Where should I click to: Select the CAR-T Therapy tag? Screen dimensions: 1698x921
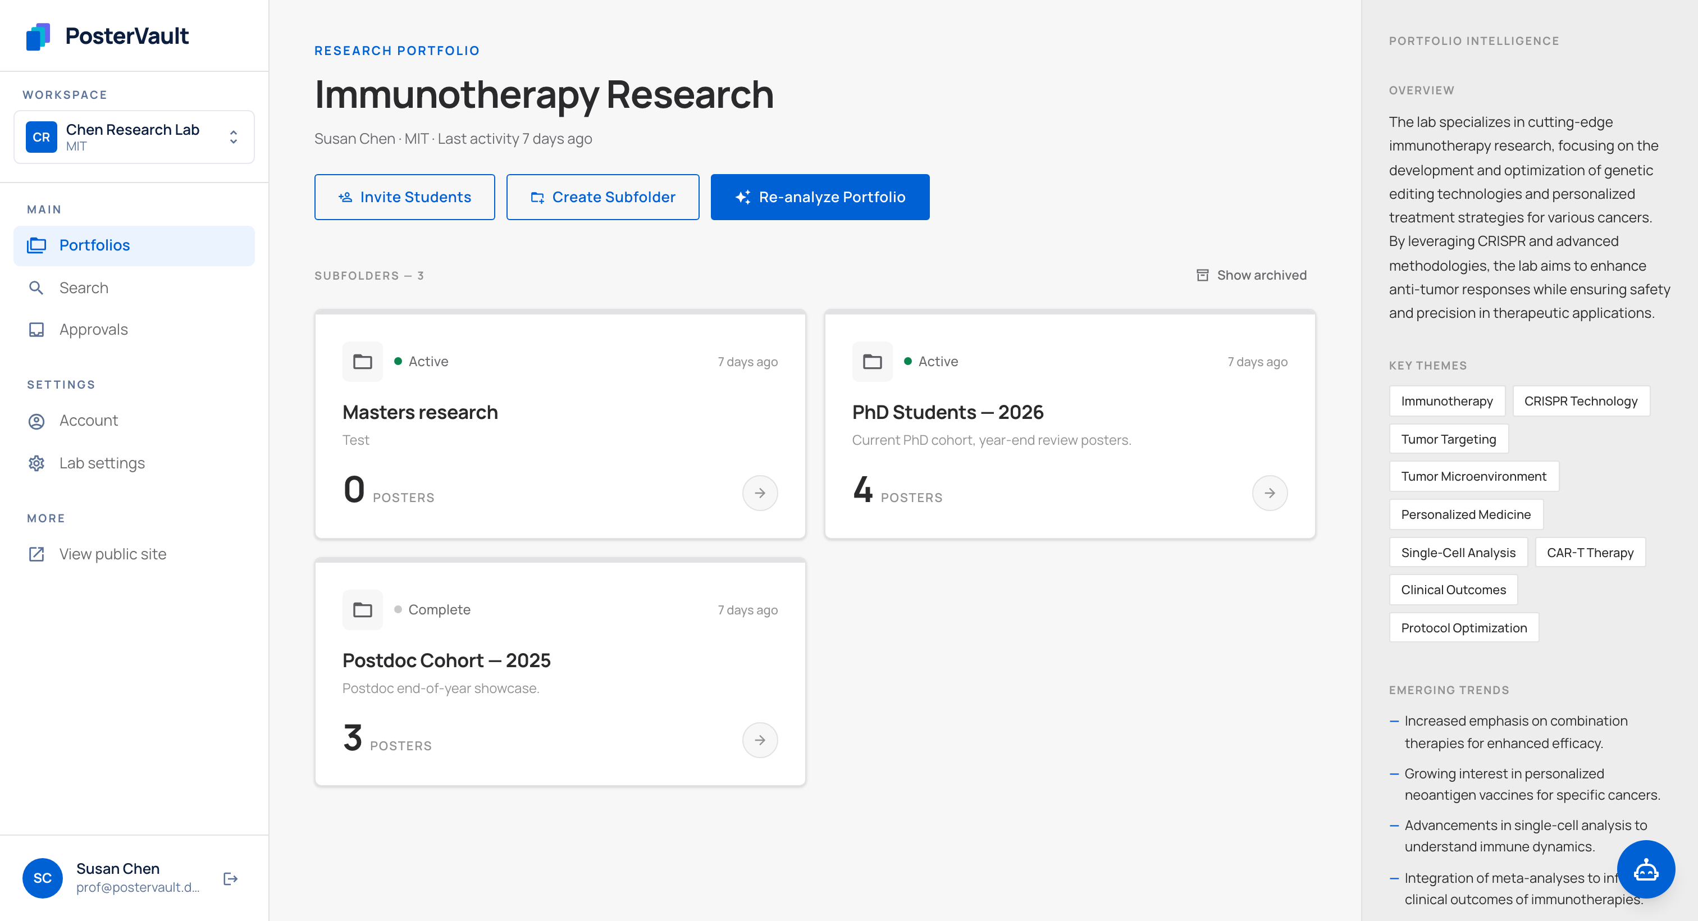1590,553
